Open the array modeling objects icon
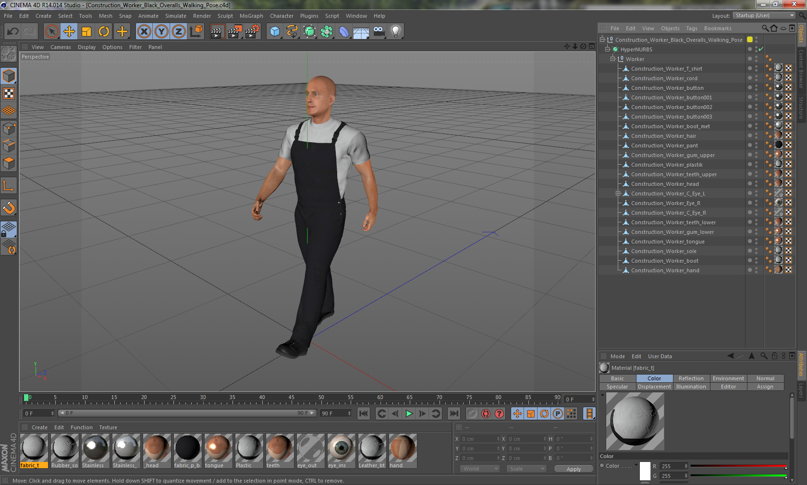807x485 pixels. (x=327, y=32)
